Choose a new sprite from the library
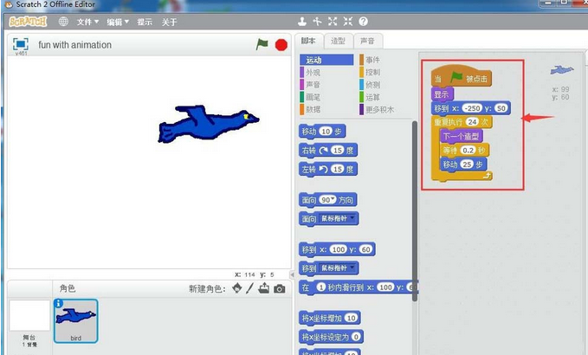This screenshot has height=355, width=588. 236,288
